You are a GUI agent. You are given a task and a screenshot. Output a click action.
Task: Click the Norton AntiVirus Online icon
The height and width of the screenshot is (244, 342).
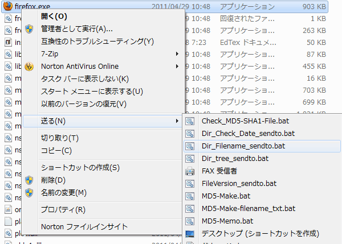click(x=29, y=67)
